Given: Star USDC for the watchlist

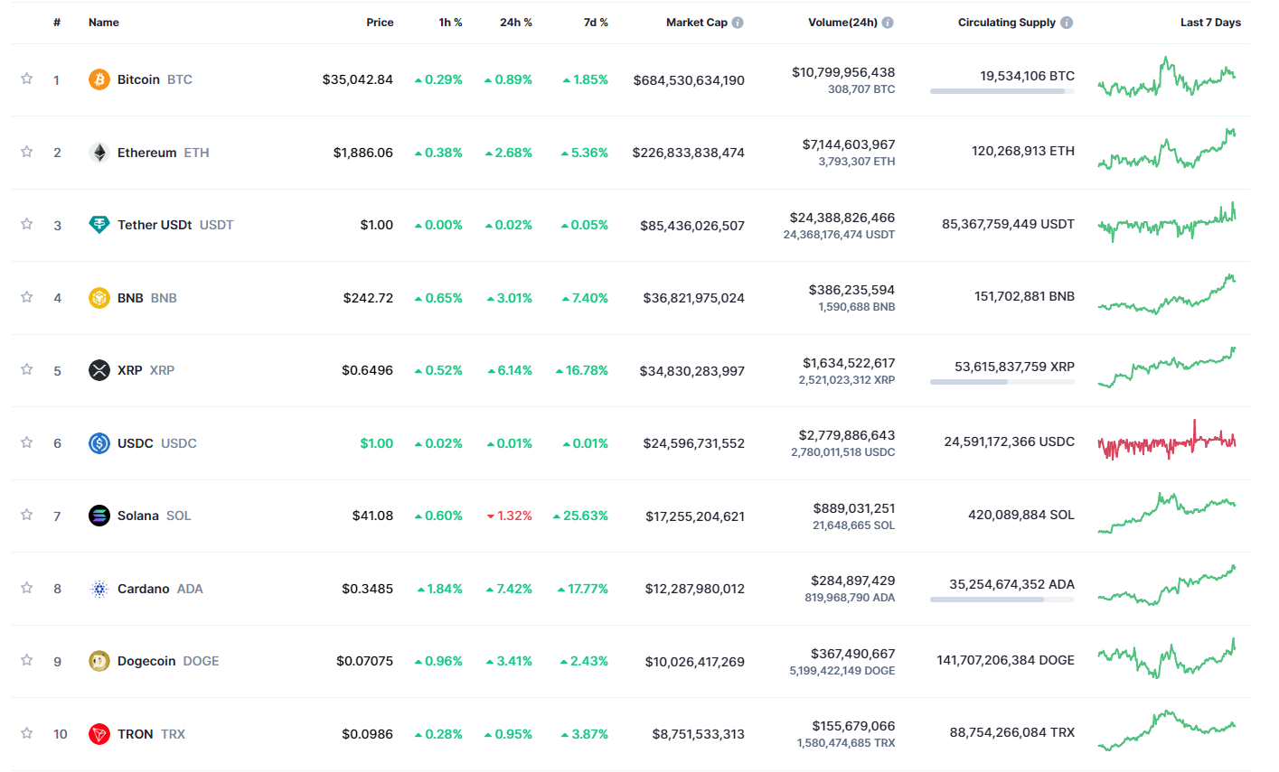Looking at the screenshot, I should click(x=27, y=442).
